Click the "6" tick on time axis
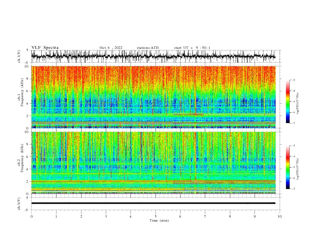315x243 pixels. pyautogui.click(x=181, y=216)
